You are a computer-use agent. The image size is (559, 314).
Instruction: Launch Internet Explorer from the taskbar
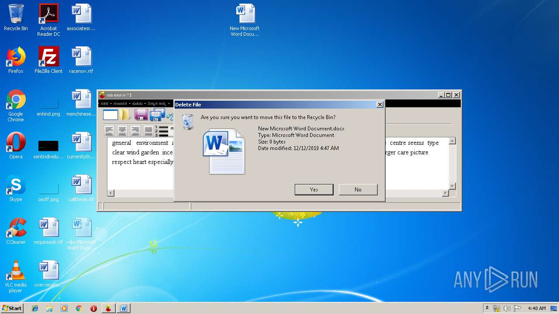pos(35,308)
